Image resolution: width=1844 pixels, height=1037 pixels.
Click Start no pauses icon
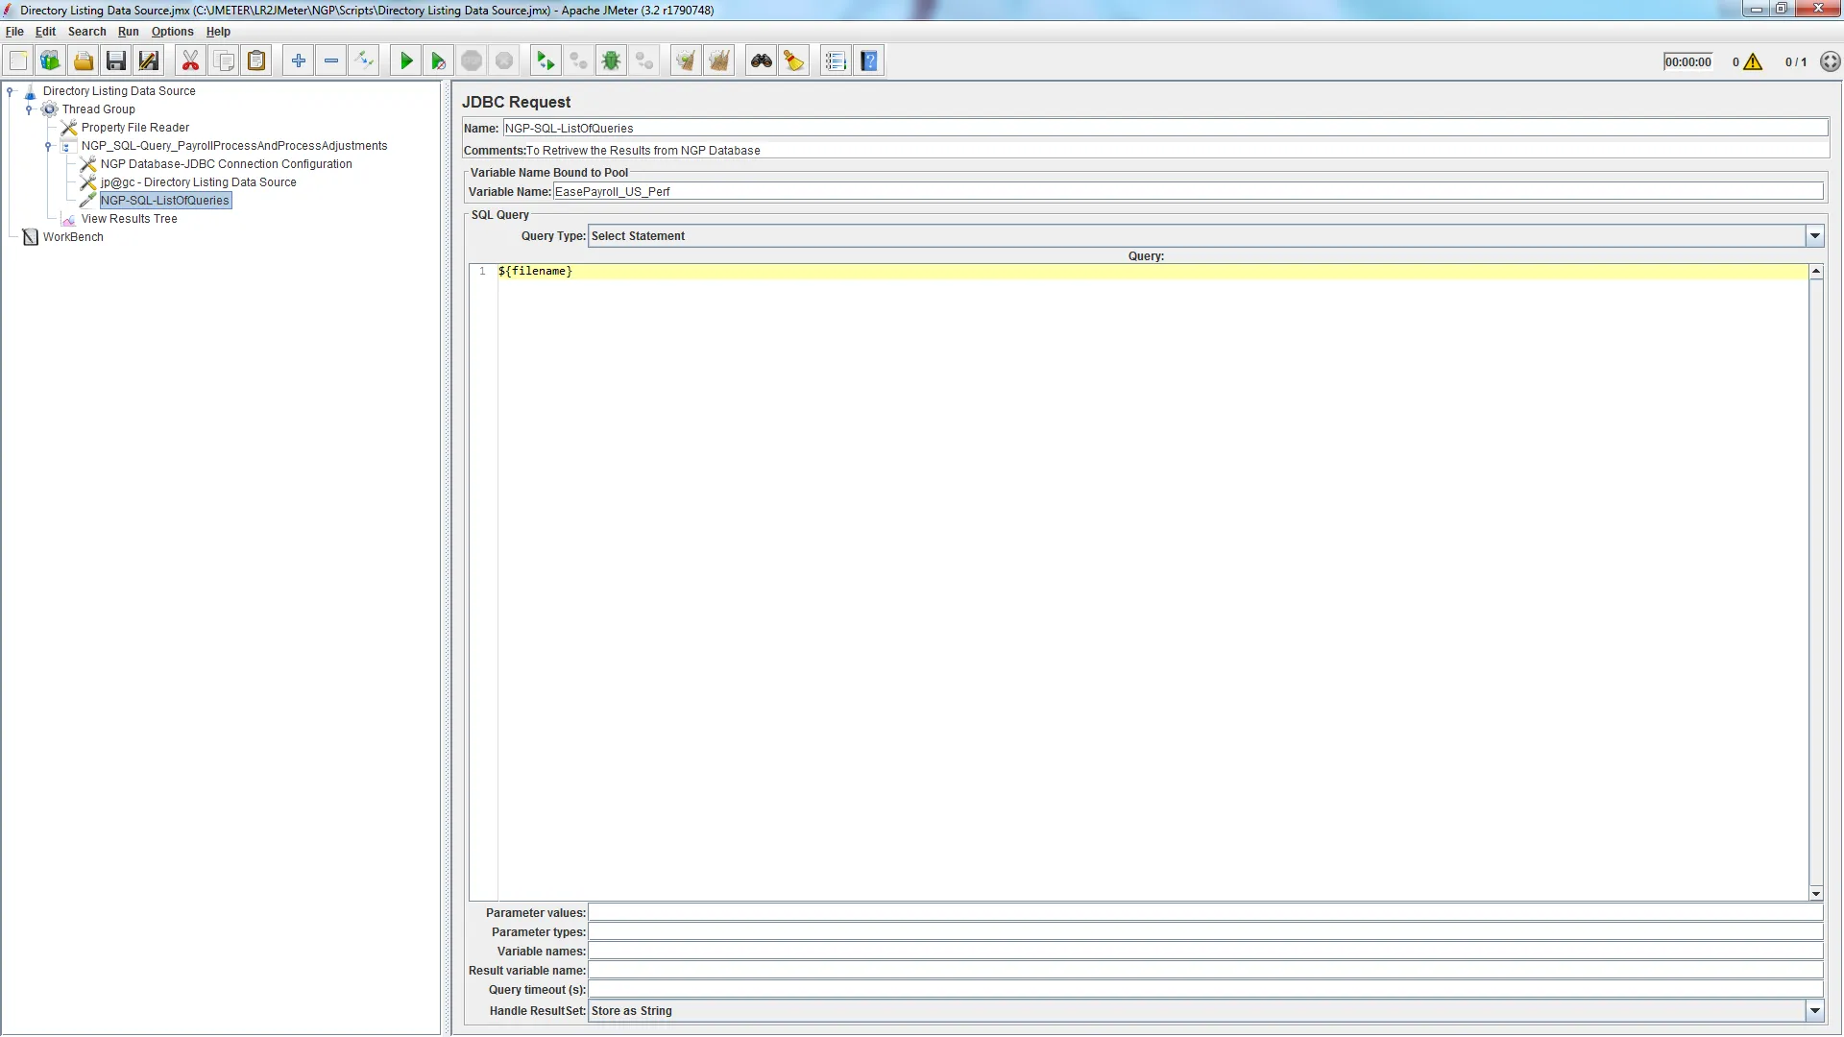pyautogui.click(x=439, y=61)
